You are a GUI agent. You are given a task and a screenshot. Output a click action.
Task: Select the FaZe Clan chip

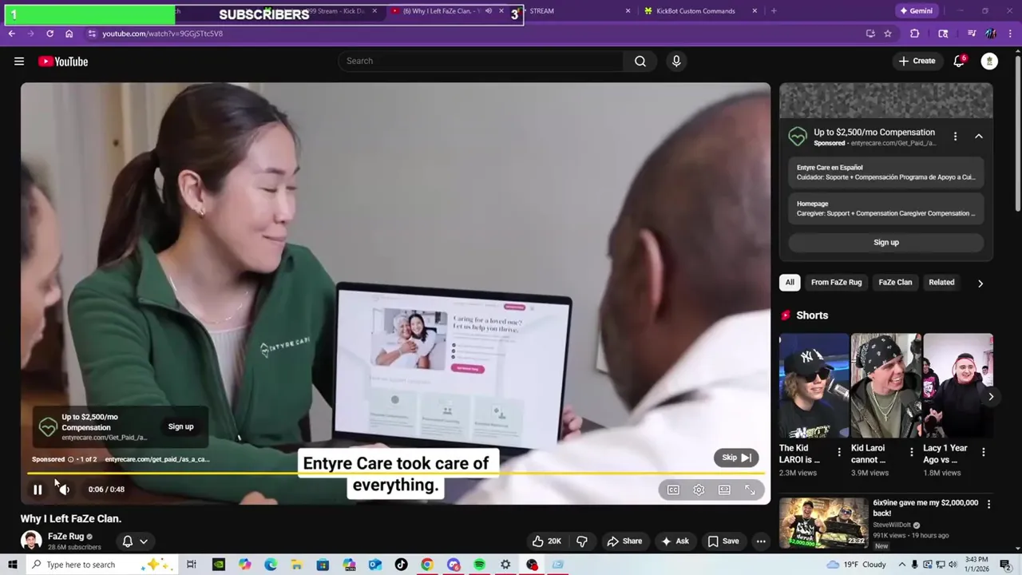click(895, 282)
